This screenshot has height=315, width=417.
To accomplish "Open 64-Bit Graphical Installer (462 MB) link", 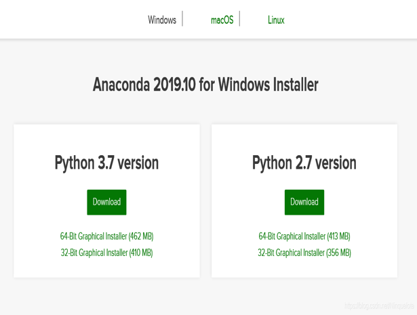I will coord(106,236).
